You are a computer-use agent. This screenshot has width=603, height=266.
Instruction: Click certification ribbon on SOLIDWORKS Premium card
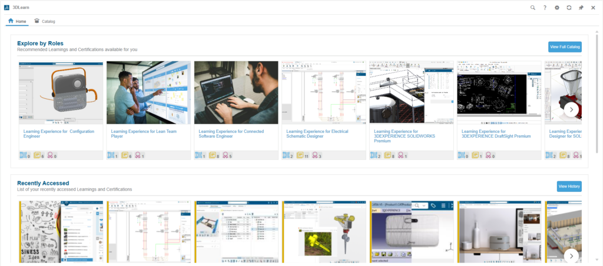click(x=400, y=155)
